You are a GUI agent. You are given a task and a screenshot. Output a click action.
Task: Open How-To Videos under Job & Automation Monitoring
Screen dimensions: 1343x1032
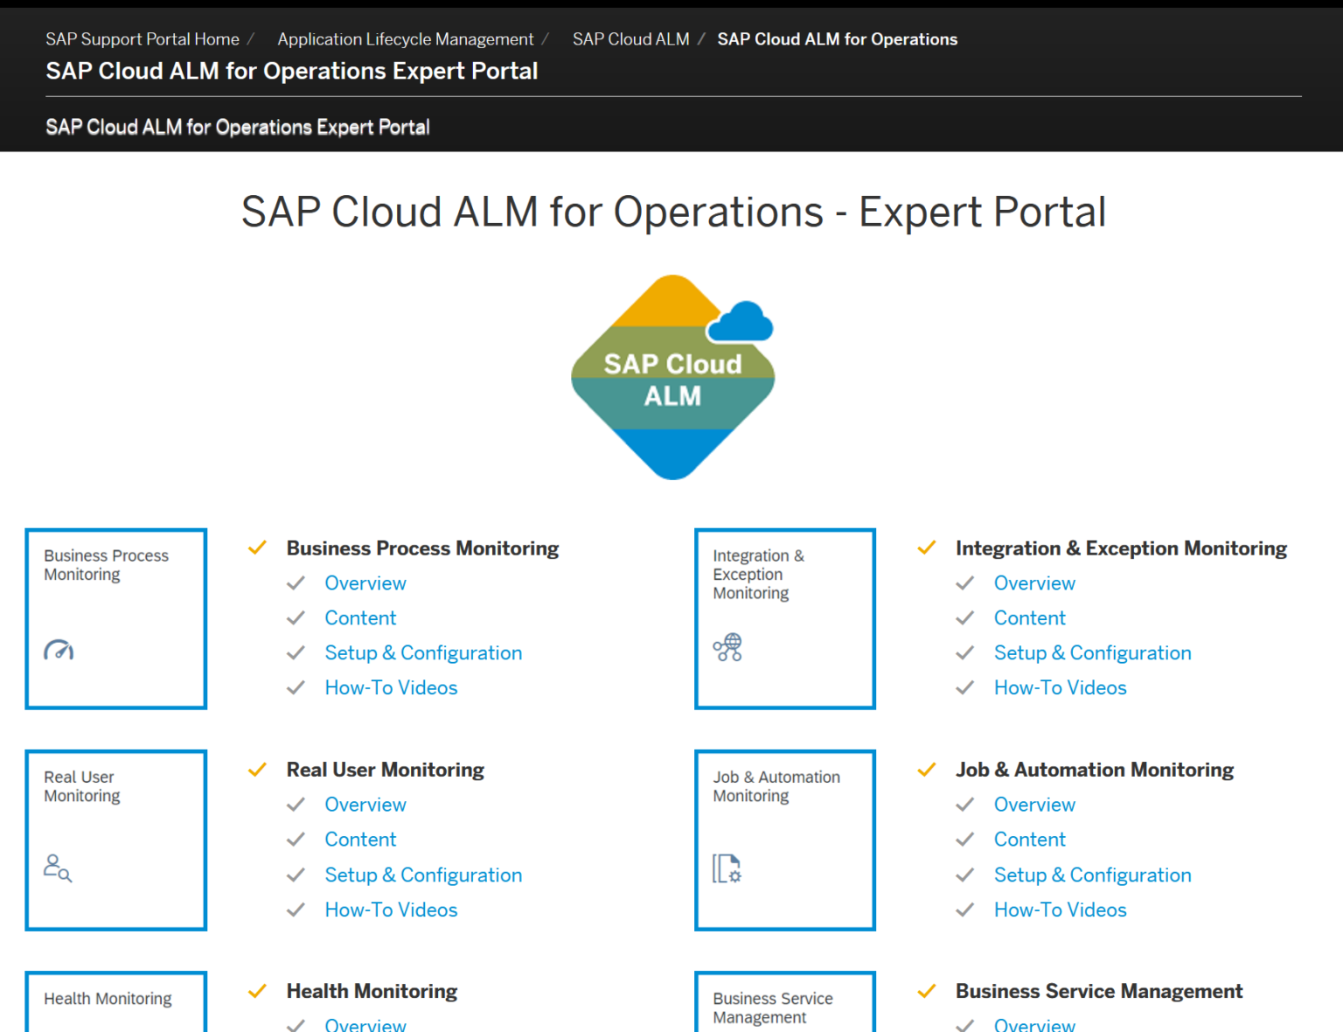point(1060,910)
